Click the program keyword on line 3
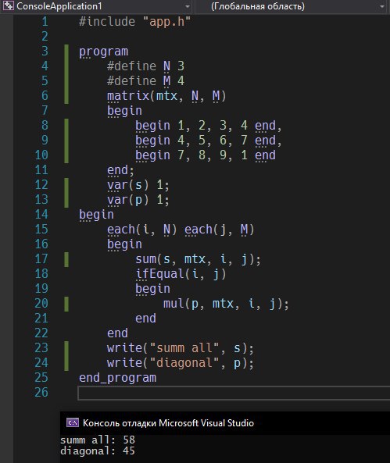 [x=103, y=52]
